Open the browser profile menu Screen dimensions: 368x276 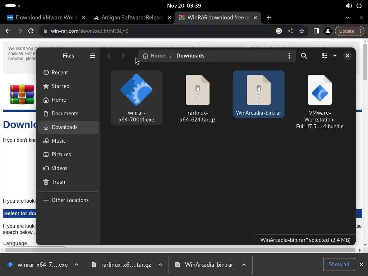[x=328, y=31]
